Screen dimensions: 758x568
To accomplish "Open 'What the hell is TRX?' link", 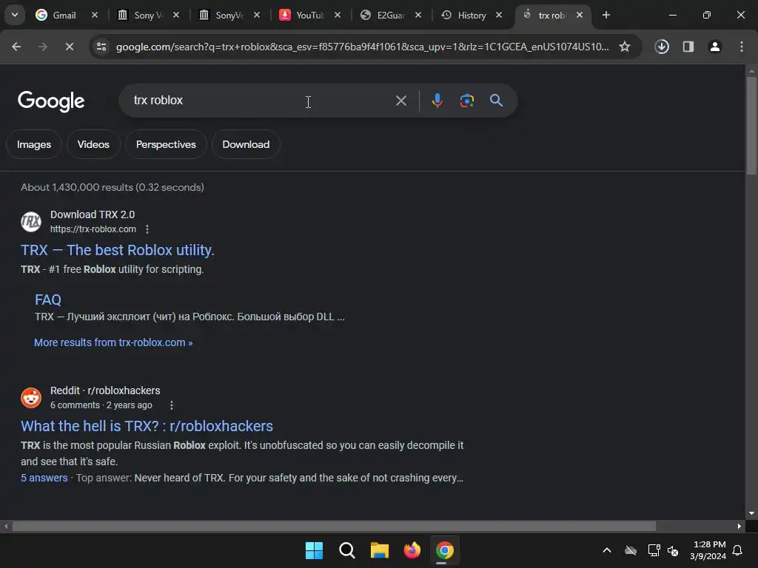I will point(147,426).
